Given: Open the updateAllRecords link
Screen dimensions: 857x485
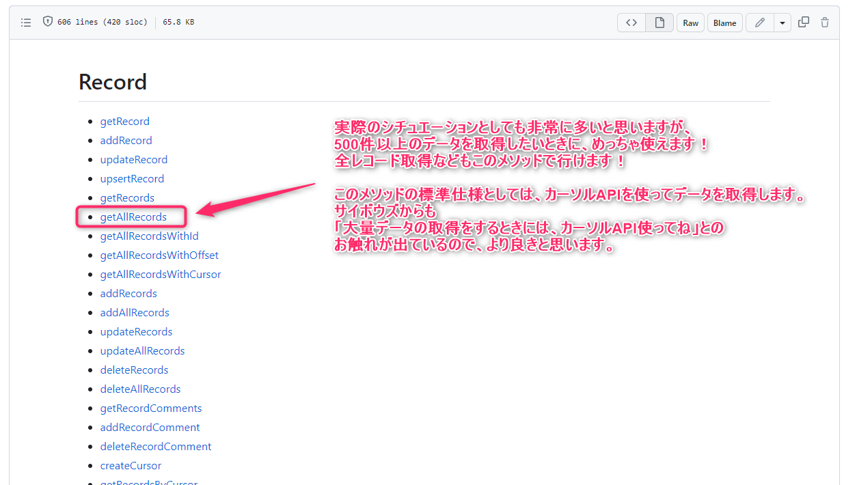Looking at the screenshot, I should pyautogui.click(x=142, y=350).
